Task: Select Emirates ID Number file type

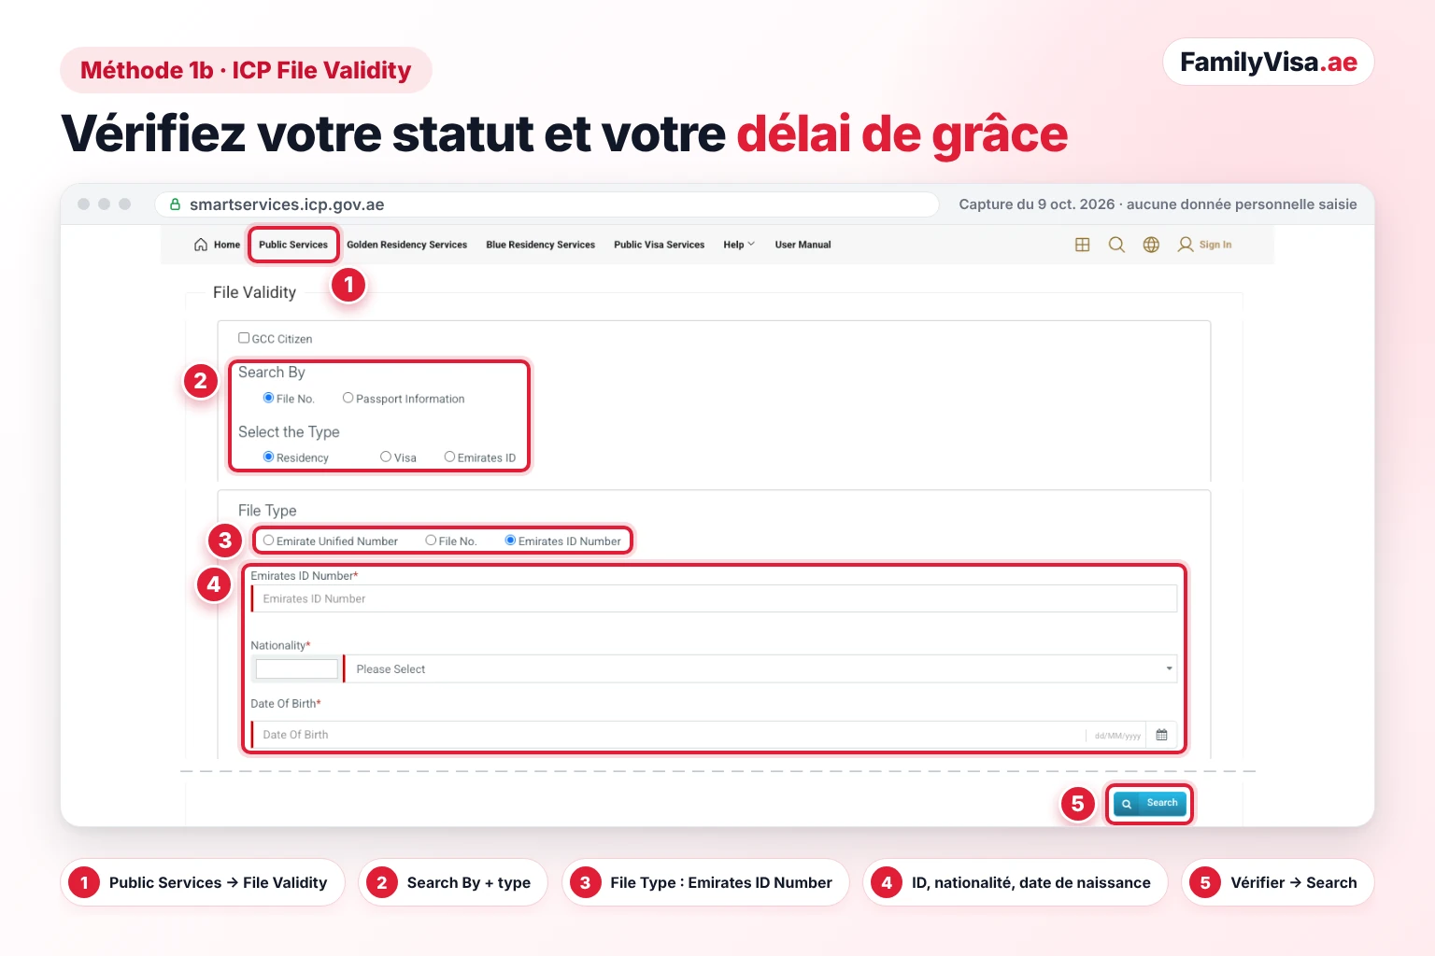Action: [x=510, y=541]
